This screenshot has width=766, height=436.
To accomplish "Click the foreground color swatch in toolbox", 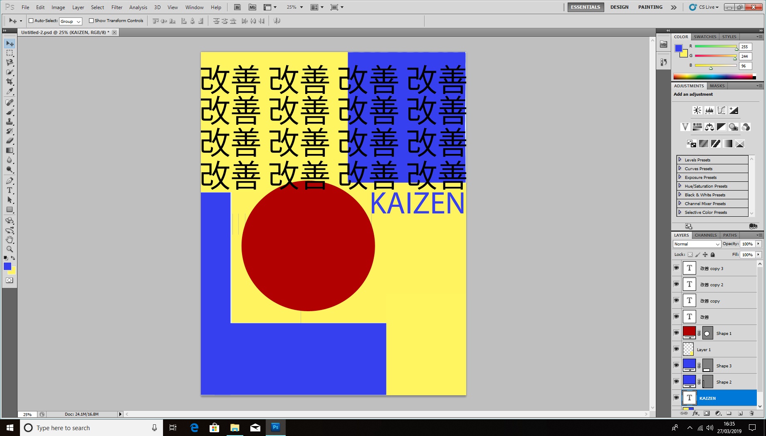I will (7, 266).
